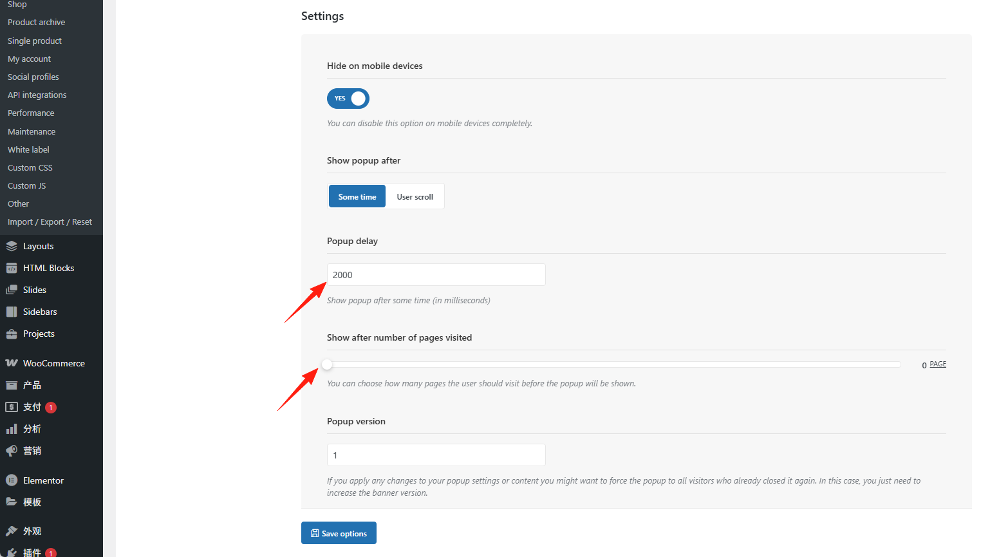Image resolution: width=981 pixels, height=557 pixels.
Task: Click the Slides icon in sidebar
Action: pyautogui.click(x=12, y=290)
